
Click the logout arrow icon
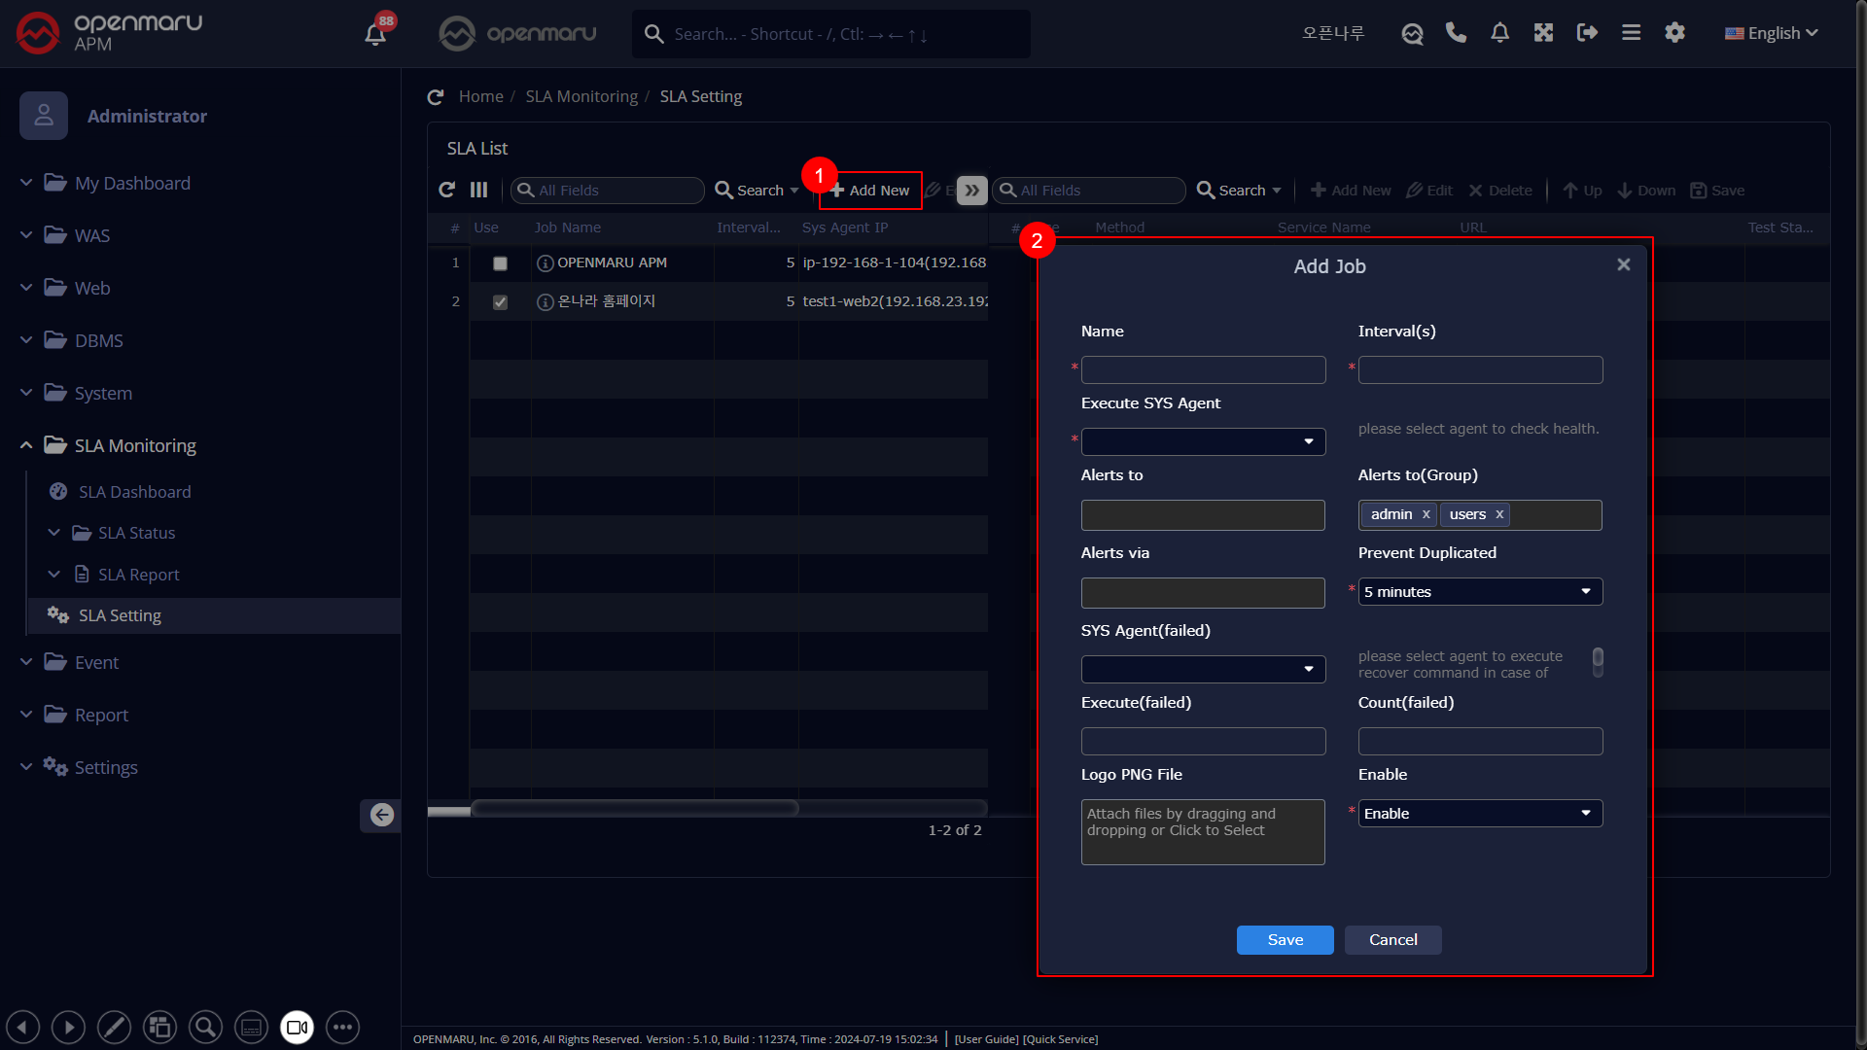pyautogui.click(x=1587, y=33)
